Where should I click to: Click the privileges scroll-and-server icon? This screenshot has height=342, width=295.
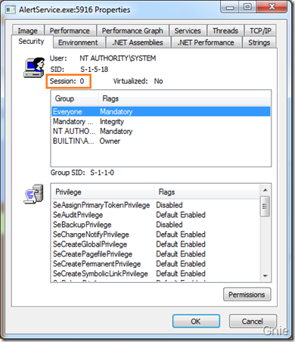pos(33,194)
